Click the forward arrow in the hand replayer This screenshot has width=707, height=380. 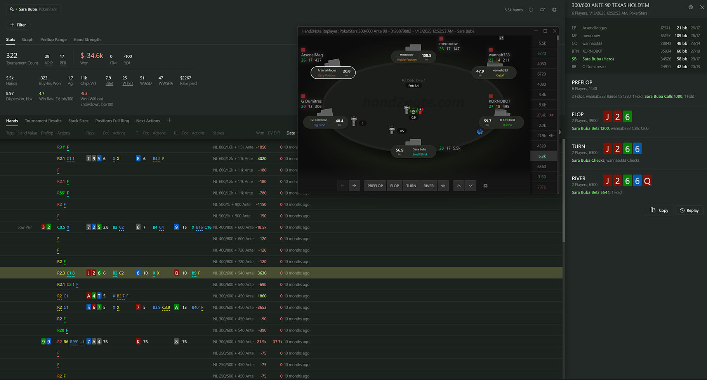(x=354, y=186)
